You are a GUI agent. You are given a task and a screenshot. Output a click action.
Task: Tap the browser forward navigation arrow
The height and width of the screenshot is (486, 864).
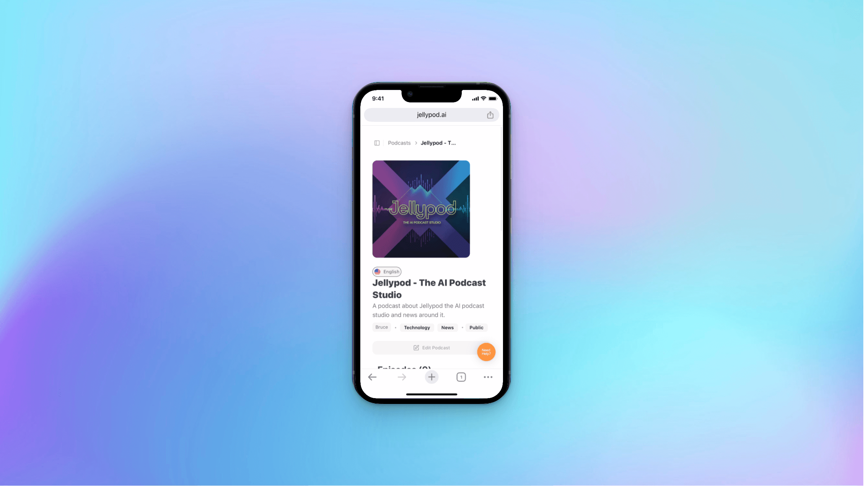click(402, 377)
